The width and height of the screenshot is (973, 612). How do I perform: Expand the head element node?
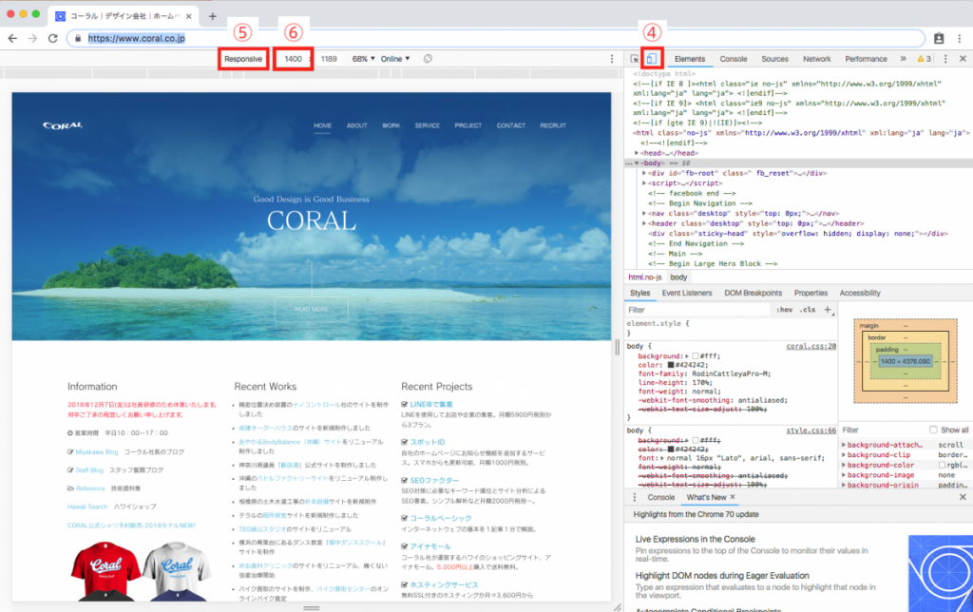tap(637, 153)
